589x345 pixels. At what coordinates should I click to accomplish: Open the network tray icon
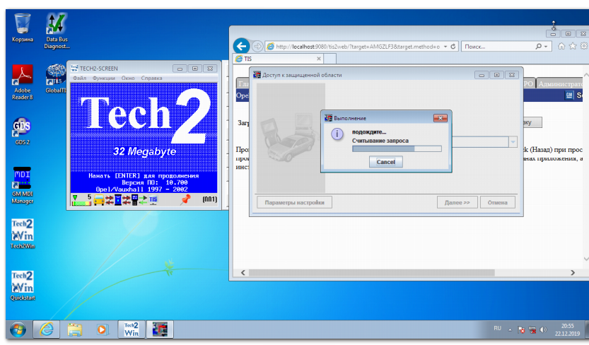(x=532, y=330)
